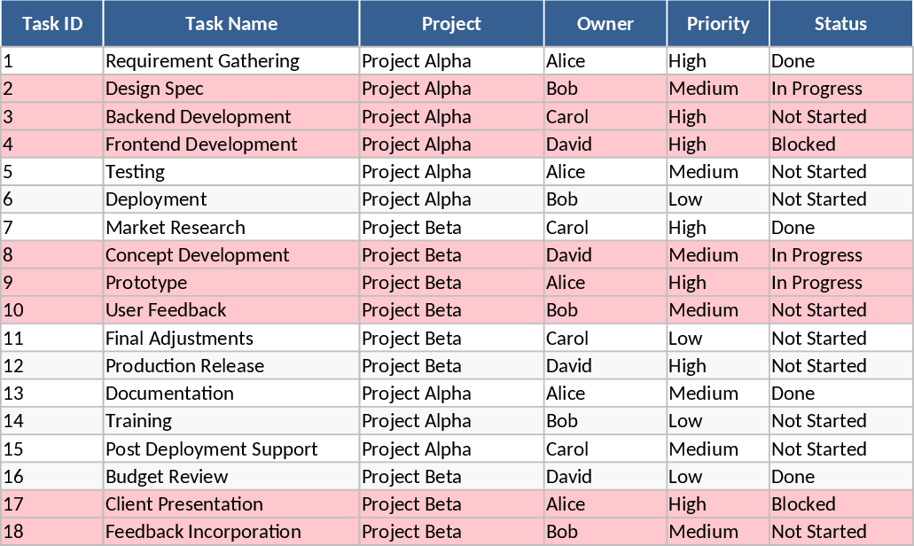Viewport: 914px width, 546px height.
Task: Click the Design Spec task name
Action: tap(154, 89)
